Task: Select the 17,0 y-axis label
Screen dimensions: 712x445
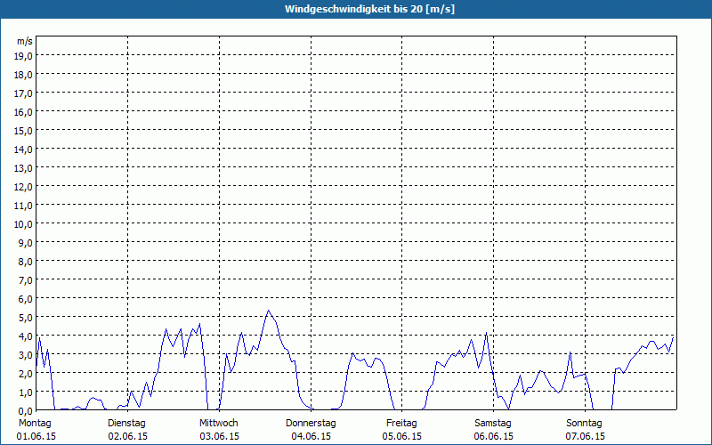Action: 24,93
